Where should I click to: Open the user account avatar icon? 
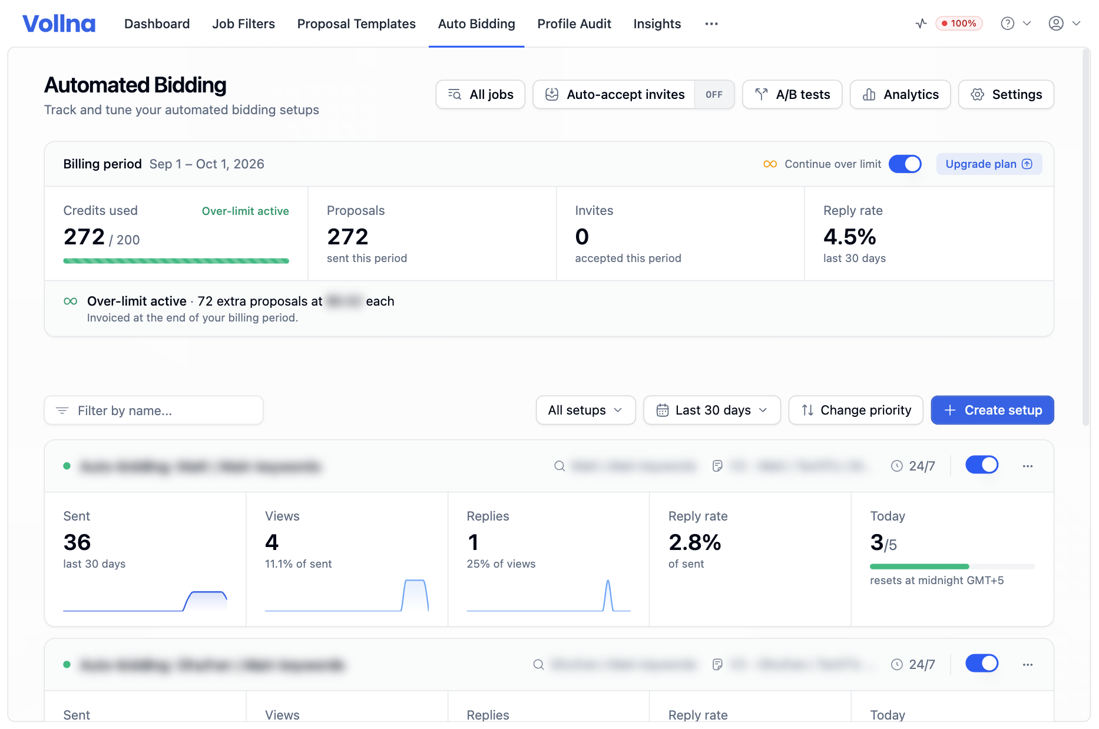1056,24
